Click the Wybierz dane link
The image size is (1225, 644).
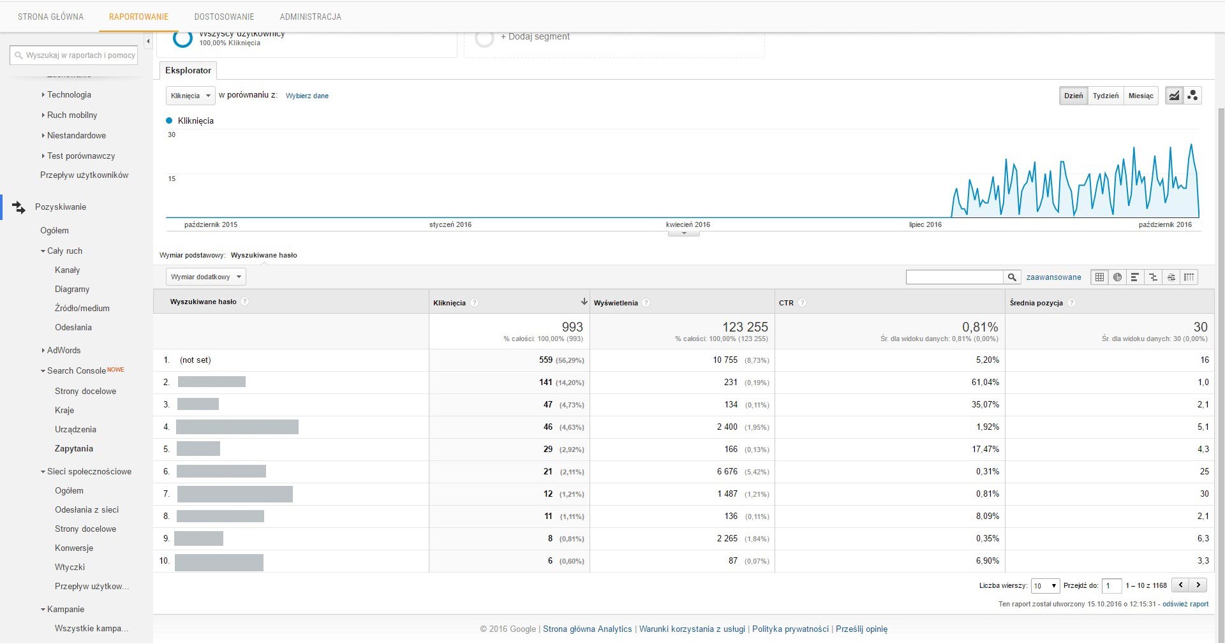point(307,96)
